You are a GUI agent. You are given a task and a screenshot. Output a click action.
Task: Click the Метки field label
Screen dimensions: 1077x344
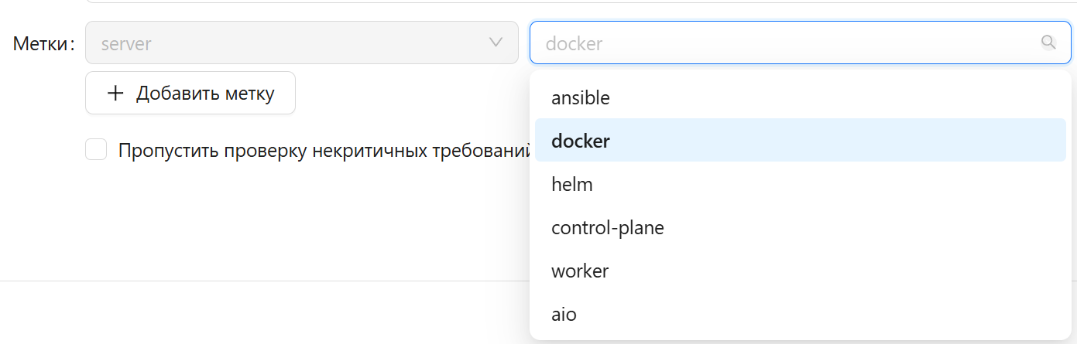coord(42,43)
